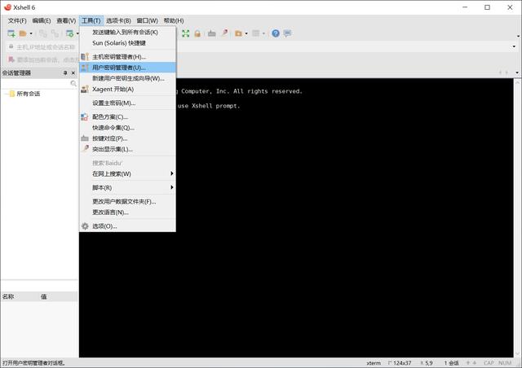The height and width of the screenshot is (368, 522).
Task: Click the new session toolbar icon
Action: point(11,33)
